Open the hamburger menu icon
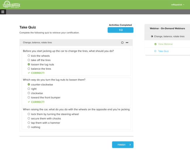Viewport: 190px width, 153px height. point(3,12)
